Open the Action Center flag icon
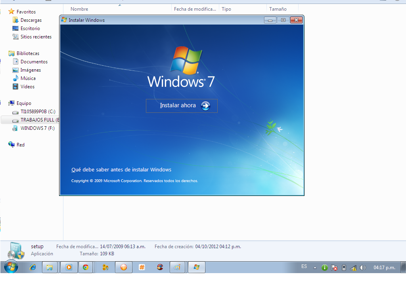The image size is (406, 304). tap(334, 268)
